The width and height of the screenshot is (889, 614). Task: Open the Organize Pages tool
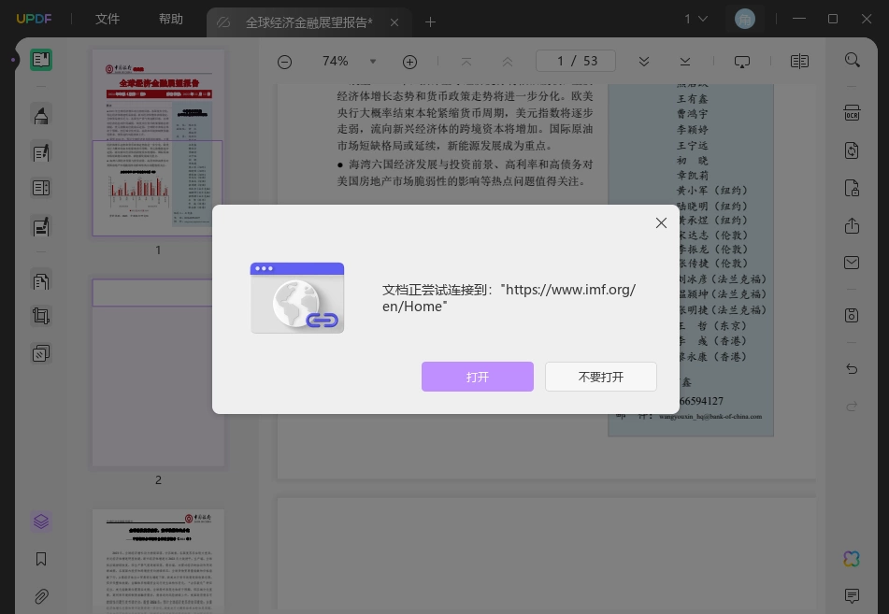pyautogui.click(x=41, y=280)
